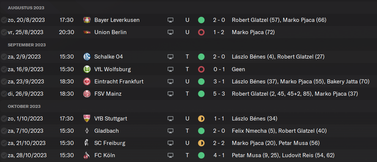377x162 pixels.
Task: Open the Eintracht Frankfurt team link
Action: [119, 82]
